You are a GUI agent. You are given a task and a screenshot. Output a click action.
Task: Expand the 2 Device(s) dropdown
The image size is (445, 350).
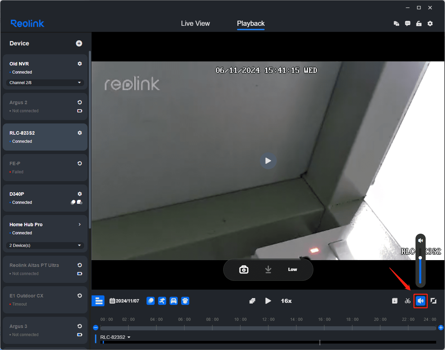coord(45,245)
